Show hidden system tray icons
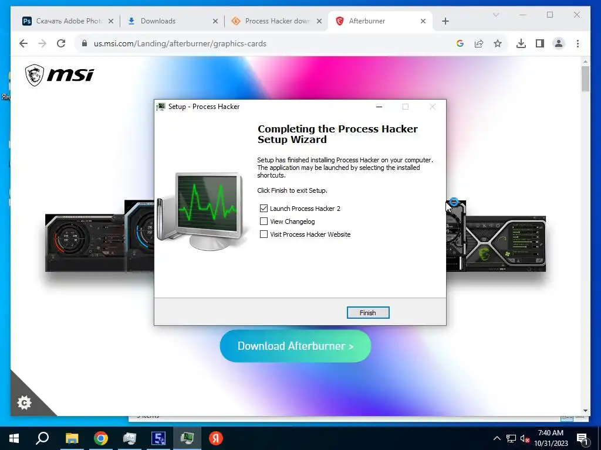The width and height of the screenshot is (601, 450). [x=497, y=438]
